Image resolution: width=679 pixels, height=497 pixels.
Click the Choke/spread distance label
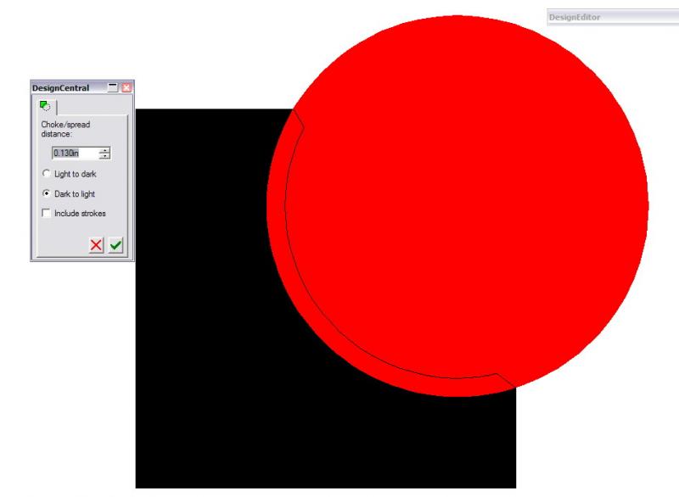click(x=65, y=129)
